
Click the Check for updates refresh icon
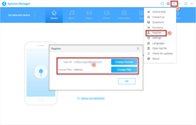pos(148,54)
